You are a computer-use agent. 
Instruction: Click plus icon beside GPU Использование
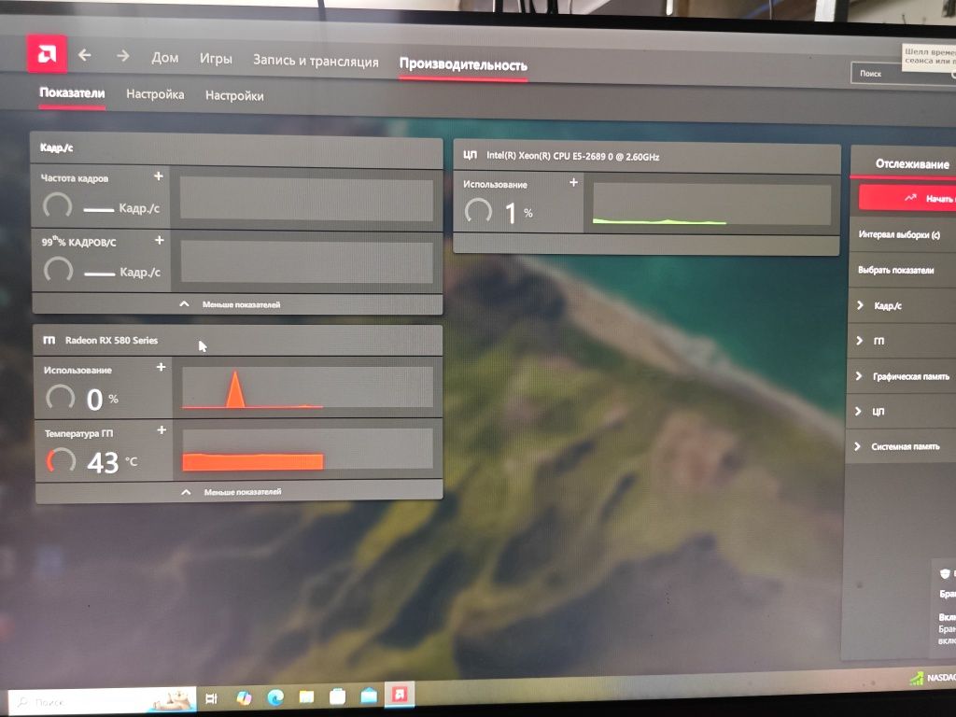[x=161, y=367]
